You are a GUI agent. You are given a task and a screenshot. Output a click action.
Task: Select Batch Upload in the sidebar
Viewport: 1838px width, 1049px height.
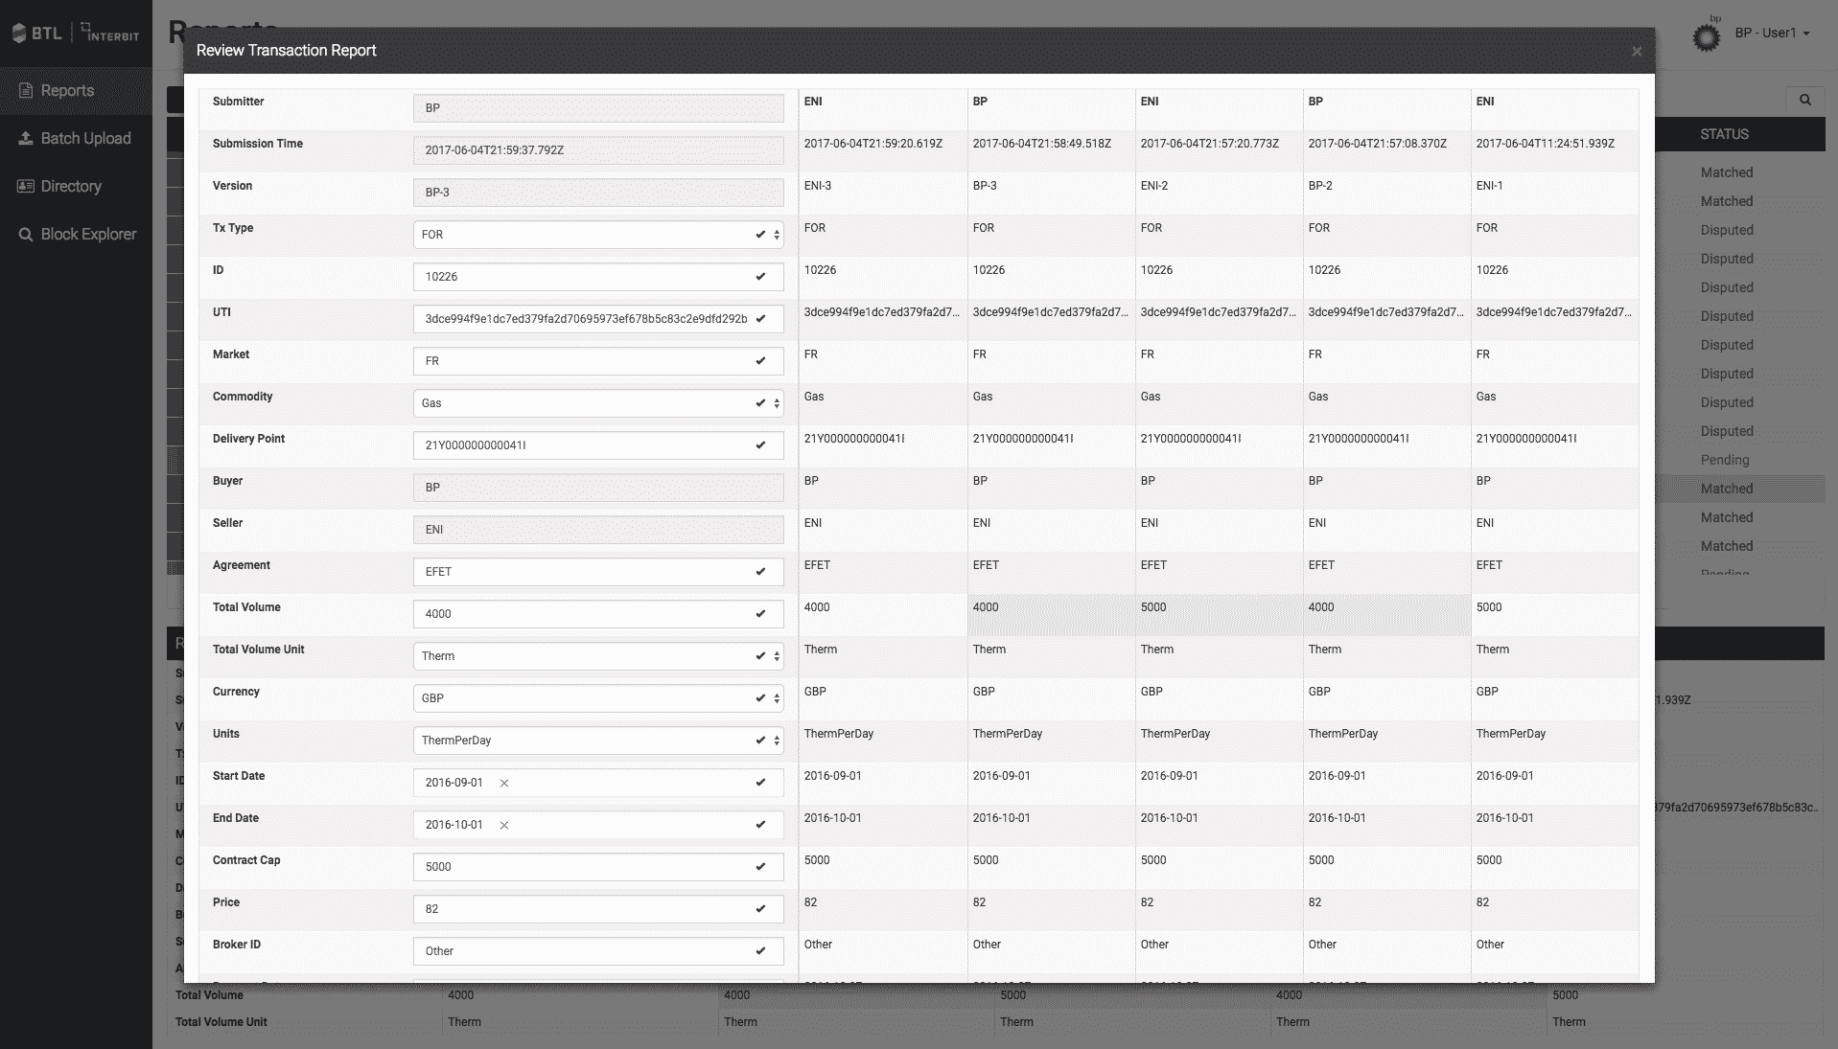pyautogui.click(x=85, y=139)
